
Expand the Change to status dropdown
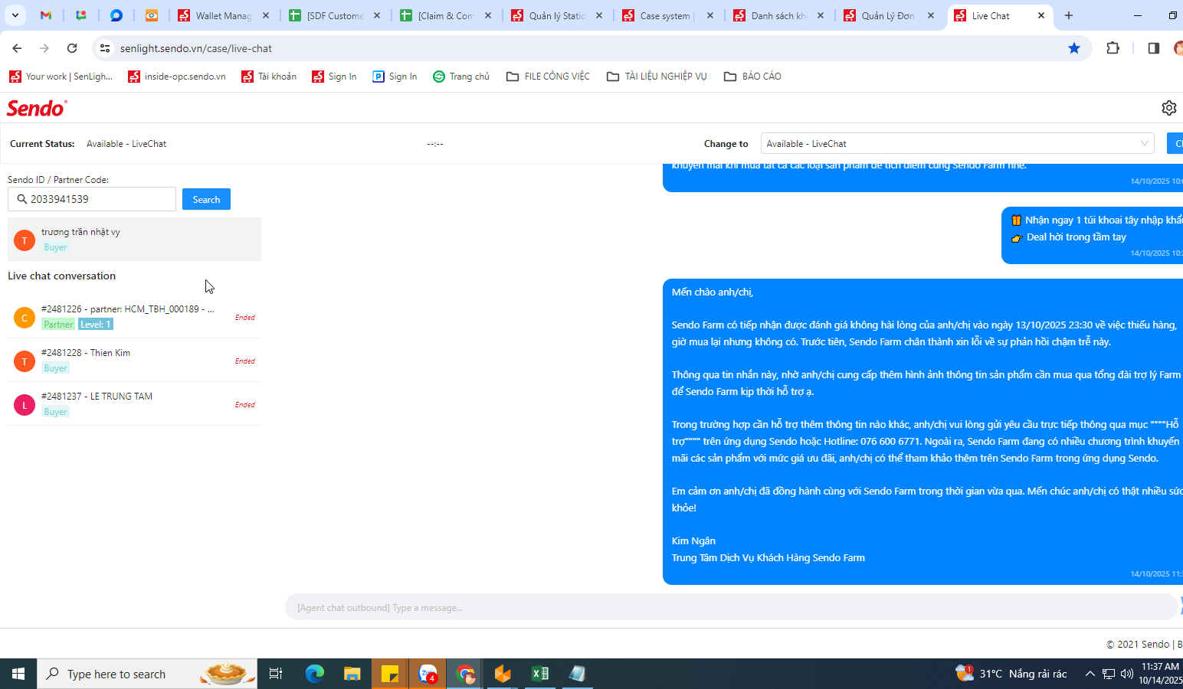tap(958, 143)
